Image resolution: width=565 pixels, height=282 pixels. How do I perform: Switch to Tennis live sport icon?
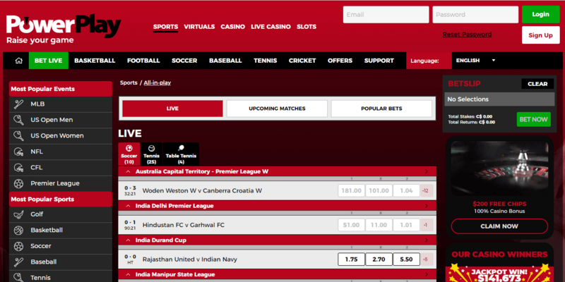click(x=150, y=149)
